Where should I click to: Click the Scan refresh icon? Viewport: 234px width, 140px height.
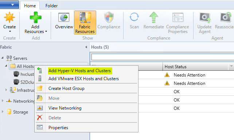point(134,17)
